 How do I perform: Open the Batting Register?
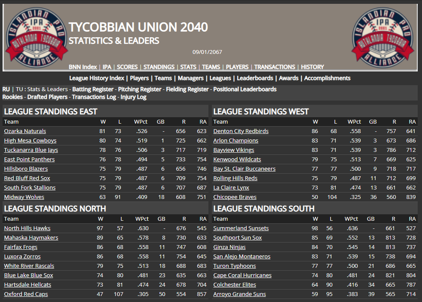93,89
